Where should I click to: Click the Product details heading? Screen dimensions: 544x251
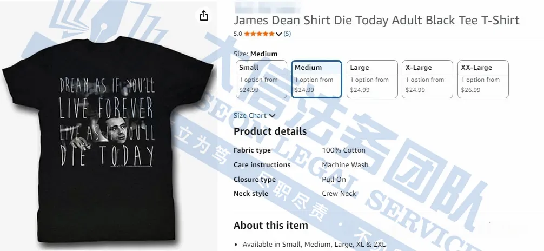coord(270,131)
